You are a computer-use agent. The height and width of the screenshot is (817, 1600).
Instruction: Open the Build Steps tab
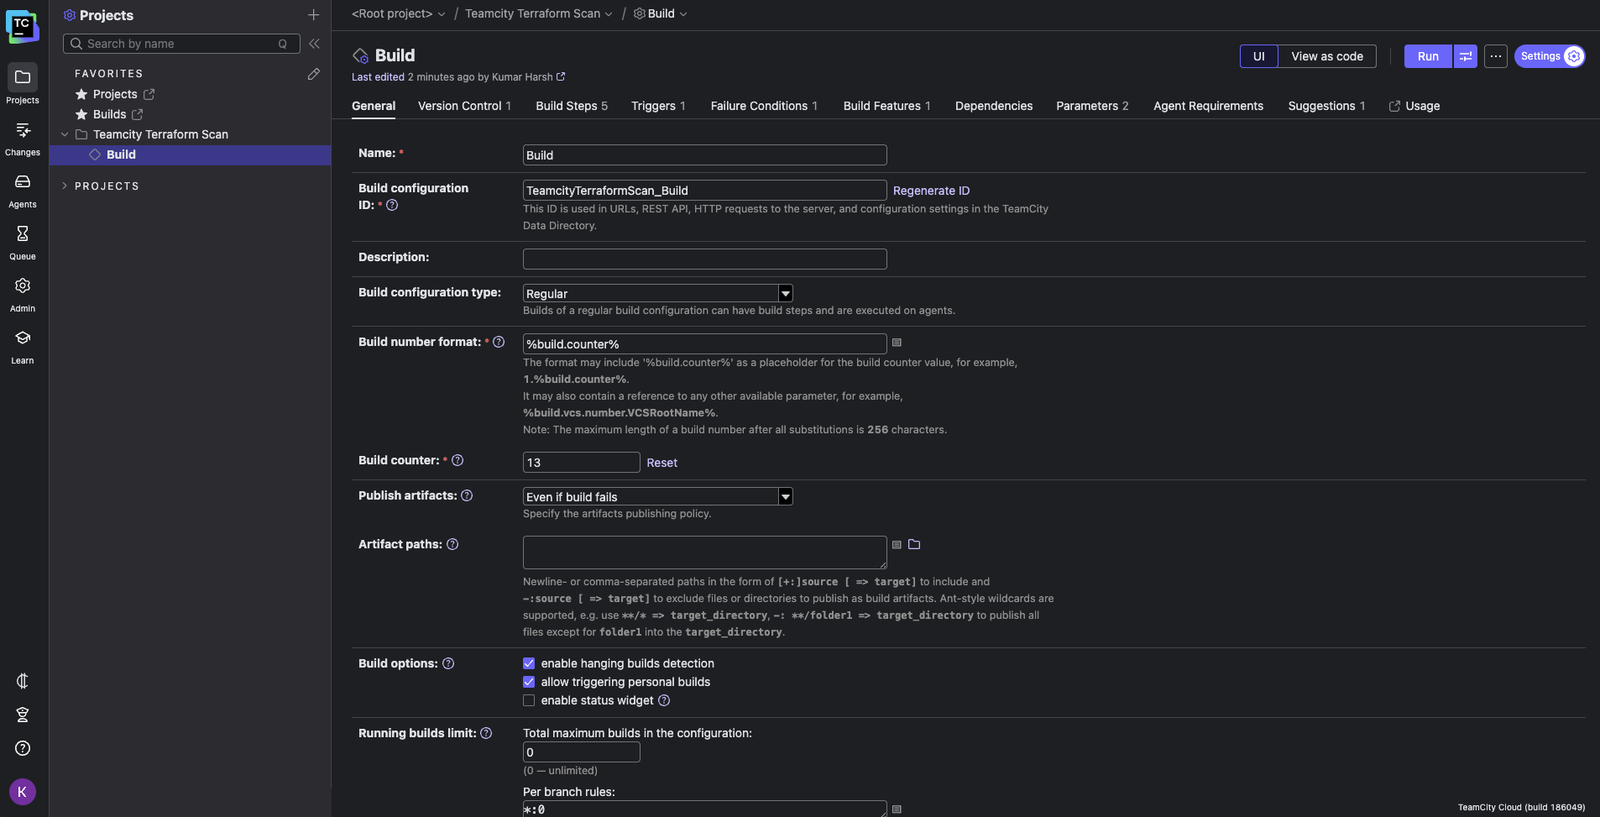point(572,106)
